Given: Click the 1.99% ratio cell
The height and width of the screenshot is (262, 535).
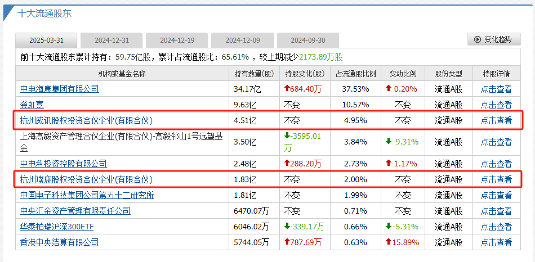Looking at the screenshot, I should point(355,195).
